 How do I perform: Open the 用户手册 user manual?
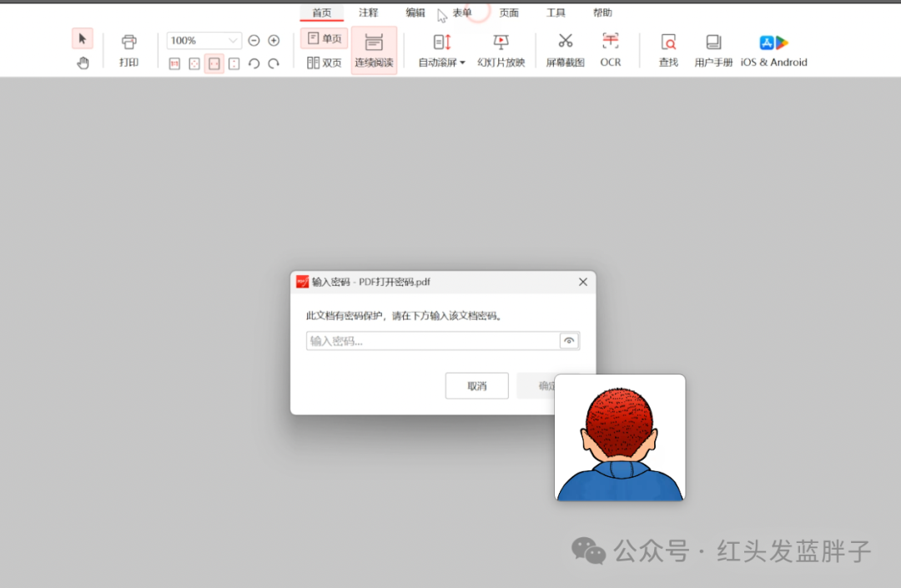coord(713,49)
